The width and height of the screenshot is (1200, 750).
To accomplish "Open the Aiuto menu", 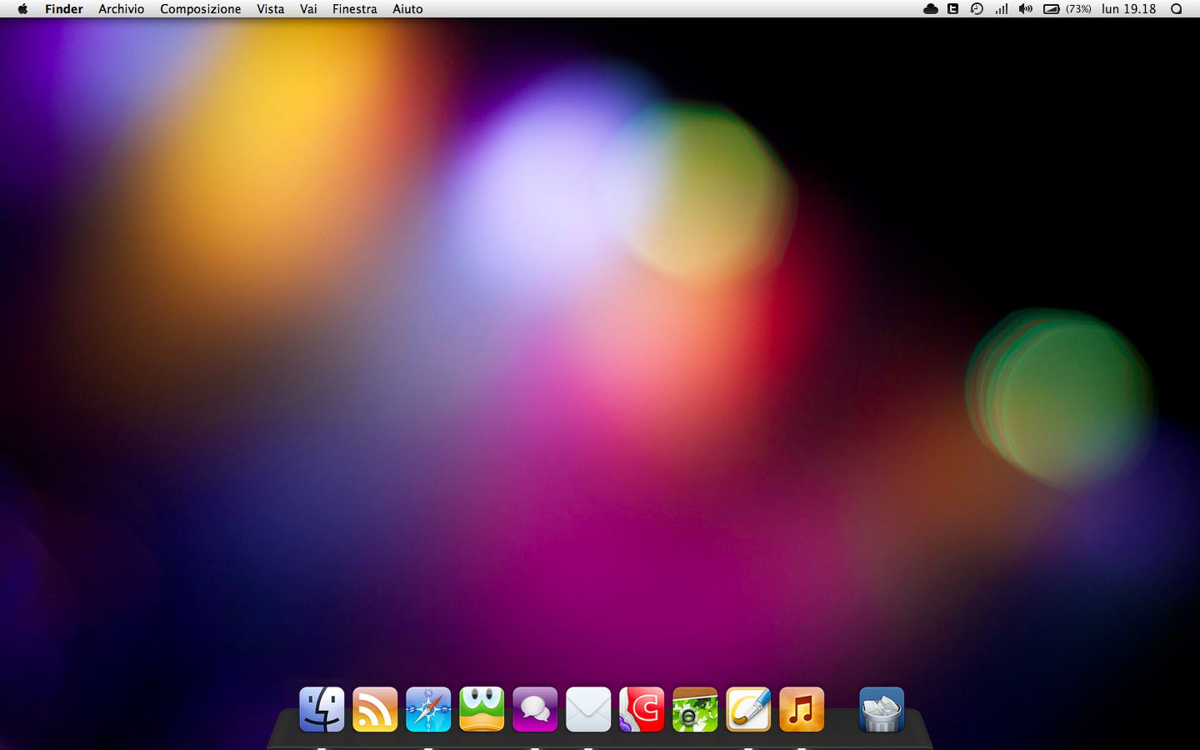I will 408,9.
